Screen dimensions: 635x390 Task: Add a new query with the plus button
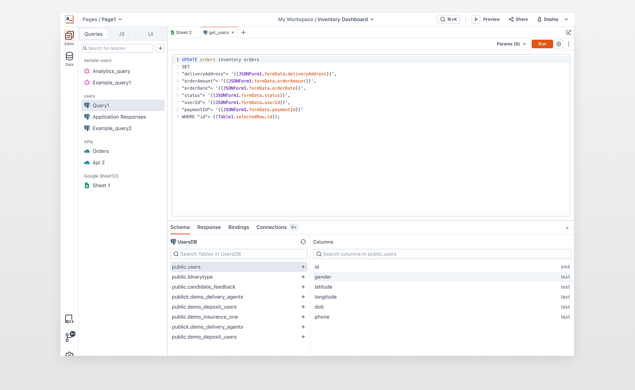[x=160, y=48]
